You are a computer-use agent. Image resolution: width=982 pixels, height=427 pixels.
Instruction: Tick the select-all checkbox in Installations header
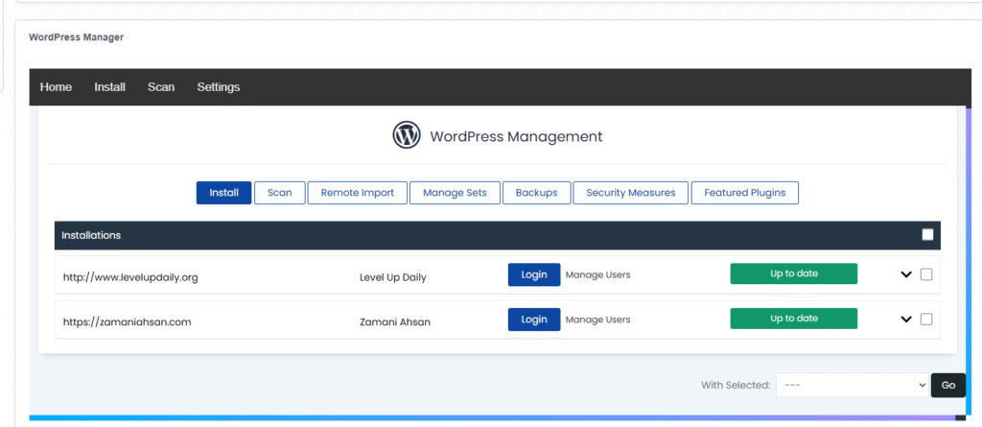point(927,234)
